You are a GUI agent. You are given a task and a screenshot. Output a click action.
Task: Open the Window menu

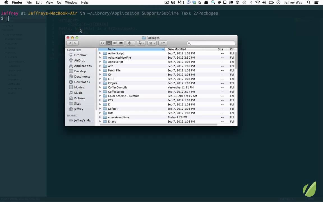71,3
